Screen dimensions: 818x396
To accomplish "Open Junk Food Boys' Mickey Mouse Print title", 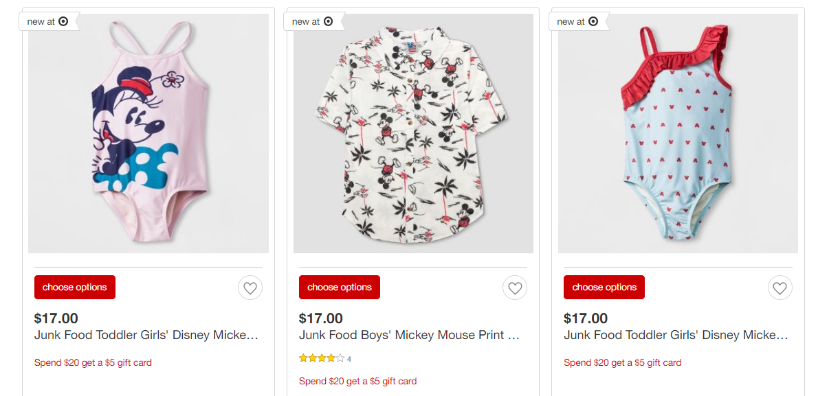I will (x=411, y=335).
